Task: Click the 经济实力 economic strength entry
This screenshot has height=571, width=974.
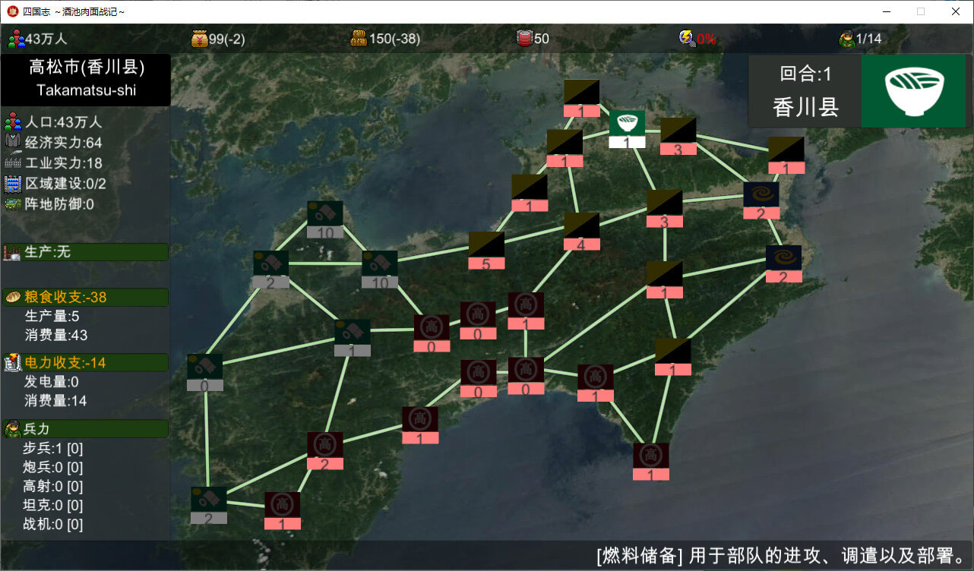Action: tap(53, 143)
